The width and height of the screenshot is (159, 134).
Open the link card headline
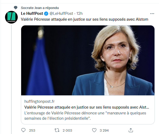click(87, 107)
